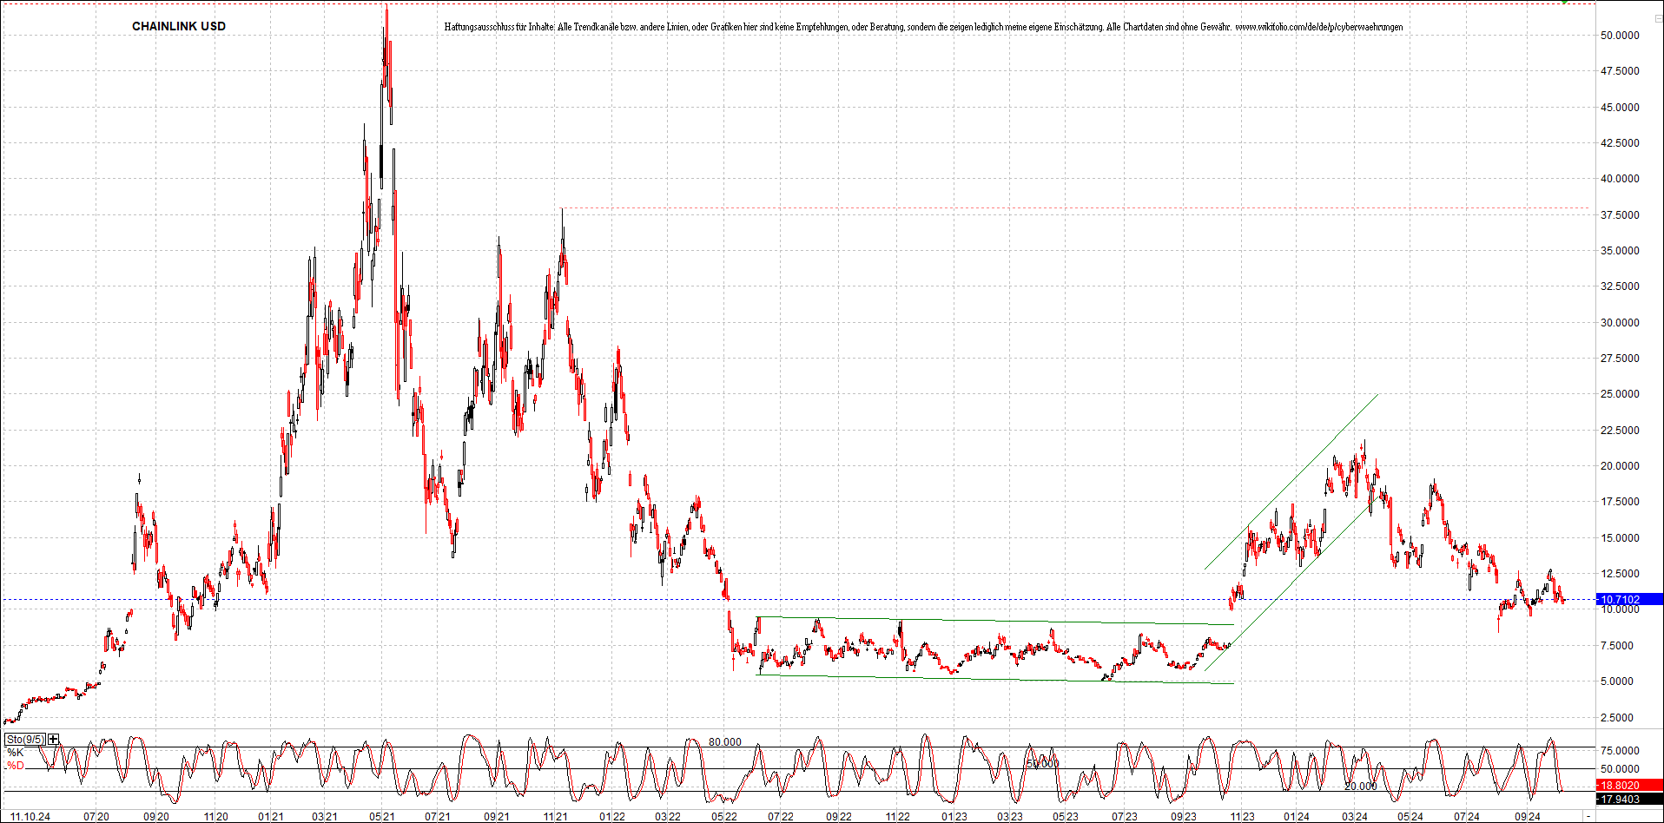Click the 32.5000 price axis label
1664x823 pixels.
1621,286
